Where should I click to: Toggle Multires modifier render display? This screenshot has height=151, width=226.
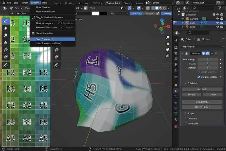coord(208,54)
